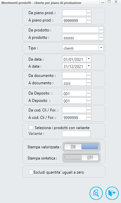121x203 pixels.
Task: Check Seleziona i prodotti con variante
Action: (x=31, y=127)
